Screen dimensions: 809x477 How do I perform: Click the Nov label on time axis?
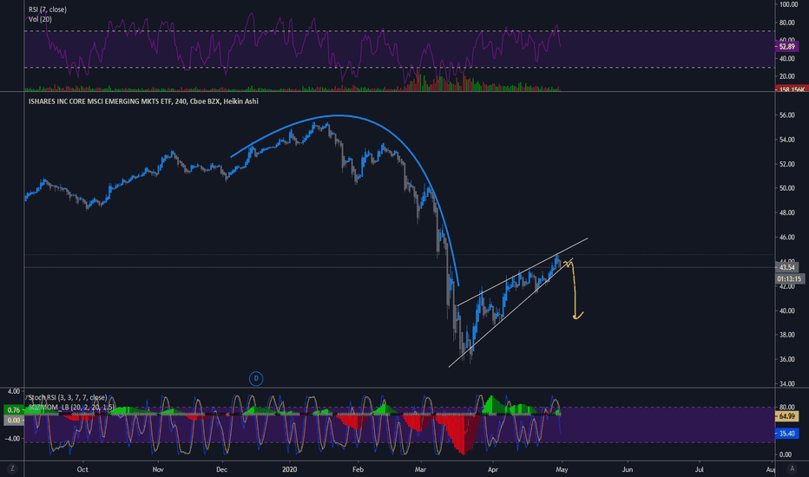[158, 469]
